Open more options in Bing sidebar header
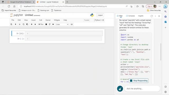Viewport: 169px width, 95px height. click(x=155, y=16)
